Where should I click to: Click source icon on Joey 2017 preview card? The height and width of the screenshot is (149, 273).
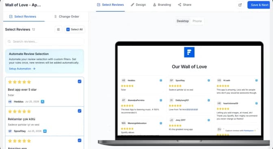point(208,120)
